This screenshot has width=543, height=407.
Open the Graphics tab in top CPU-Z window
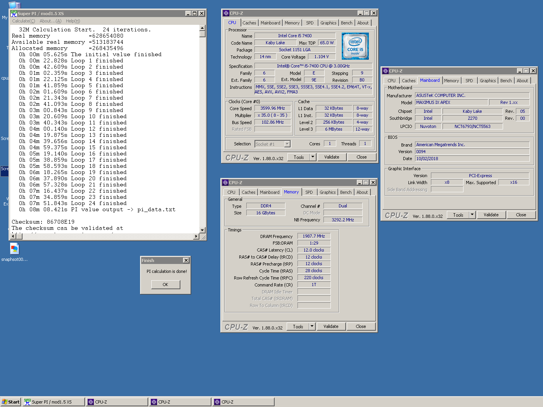pos(329,23)
